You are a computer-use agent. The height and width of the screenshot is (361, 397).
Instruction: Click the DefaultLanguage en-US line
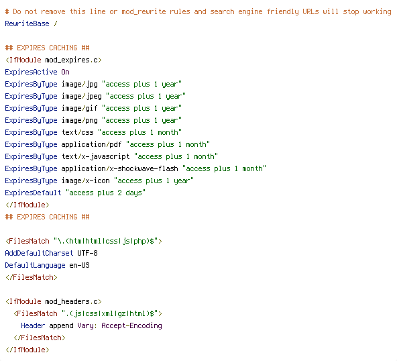pos(48,265)
